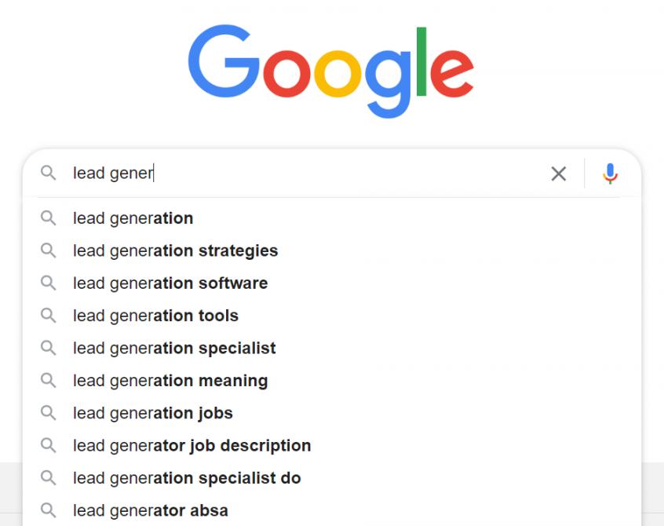This screenshot has width=664, height=526.
Task: Choose 'lead generation specialist' suggestion
Action: [x=174, y=348]
